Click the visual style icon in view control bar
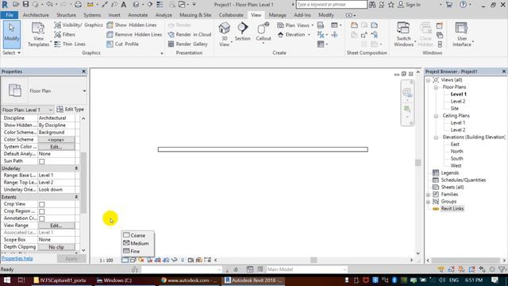 [133, 260]
